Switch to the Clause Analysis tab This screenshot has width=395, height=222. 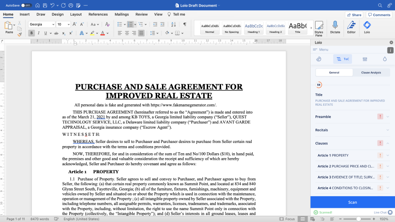pyautogui.click(x=371, y=72)
